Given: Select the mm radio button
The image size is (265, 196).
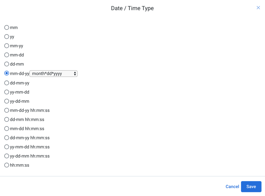Looking at the screenshot, I should point(7,27).
